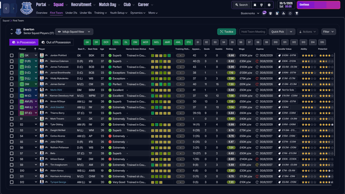Tick the checkbox for Beto
The width and height of the screenshot is (345, 194).
coord(12,153)
